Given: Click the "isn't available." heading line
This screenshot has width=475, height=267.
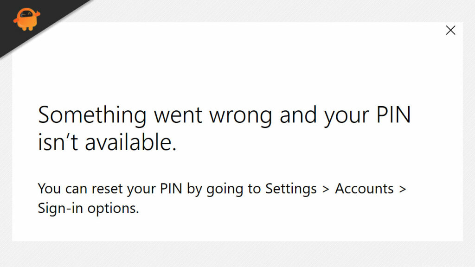Looking at the screenshot, I should [x=107, y=143].
